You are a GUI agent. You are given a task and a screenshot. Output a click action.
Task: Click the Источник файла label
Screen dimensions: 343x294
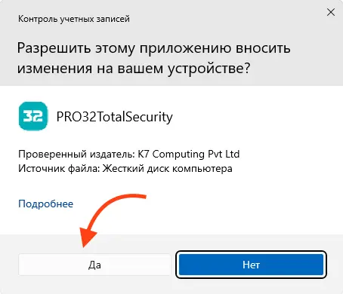click(59, 168)
